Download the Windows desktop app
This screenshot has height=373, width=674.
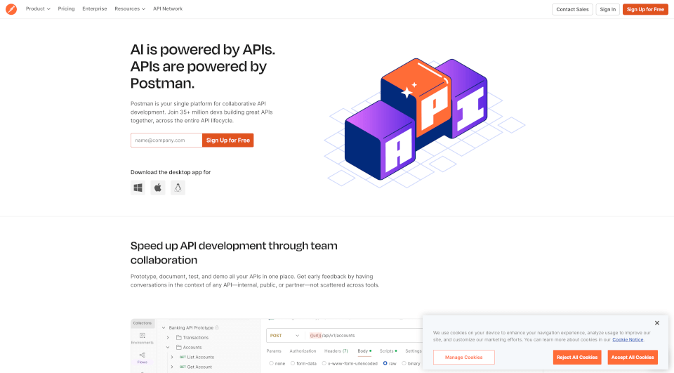pyautogui.click(x=138, y=188)
